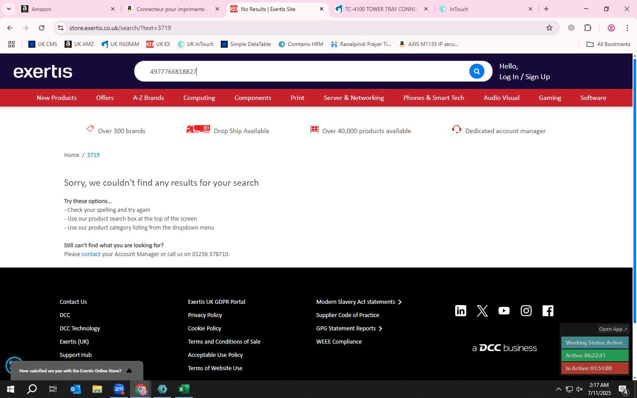This screenshot has width=637, height=398.
Task: Expand GPG Statement Reports chevron
Action: [380, 329]
